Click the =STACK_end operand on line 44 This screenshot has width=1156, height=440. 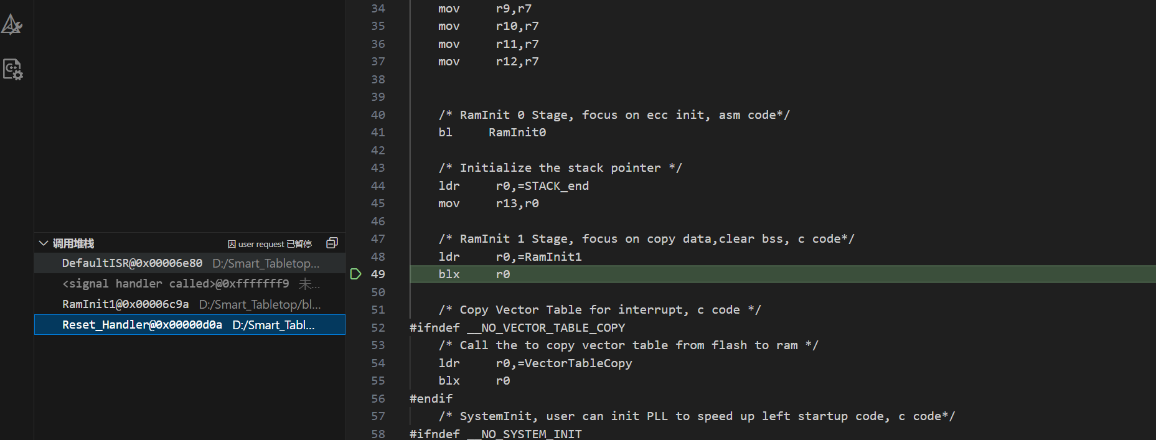[553, 186]
